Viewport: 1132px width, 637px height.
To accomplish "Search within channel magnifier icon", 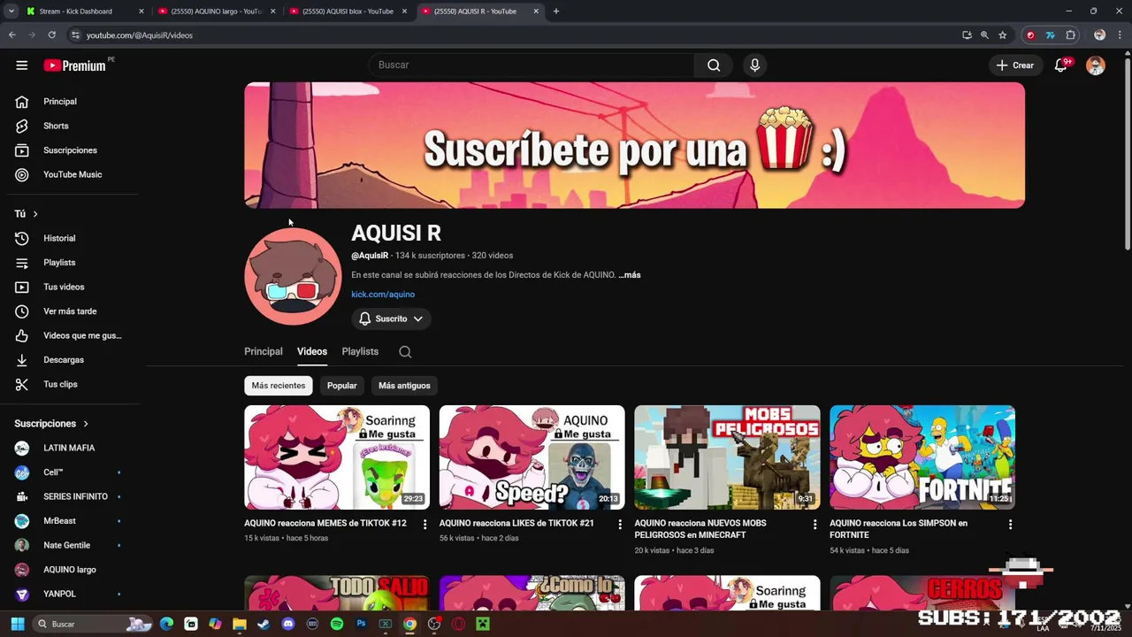I will 405,352.
